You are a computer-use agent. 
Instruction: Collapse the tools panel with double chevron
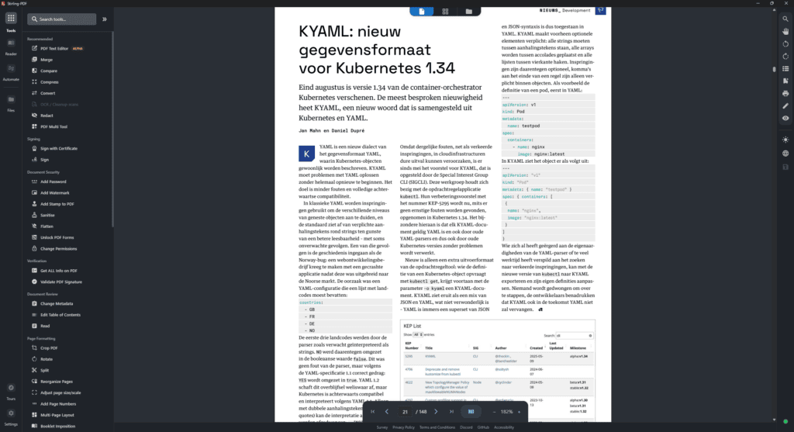pos(105,19)
